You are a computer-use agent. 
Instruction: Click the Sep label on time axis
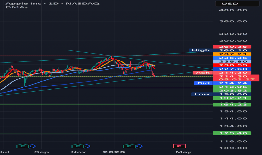coord(41,152)
